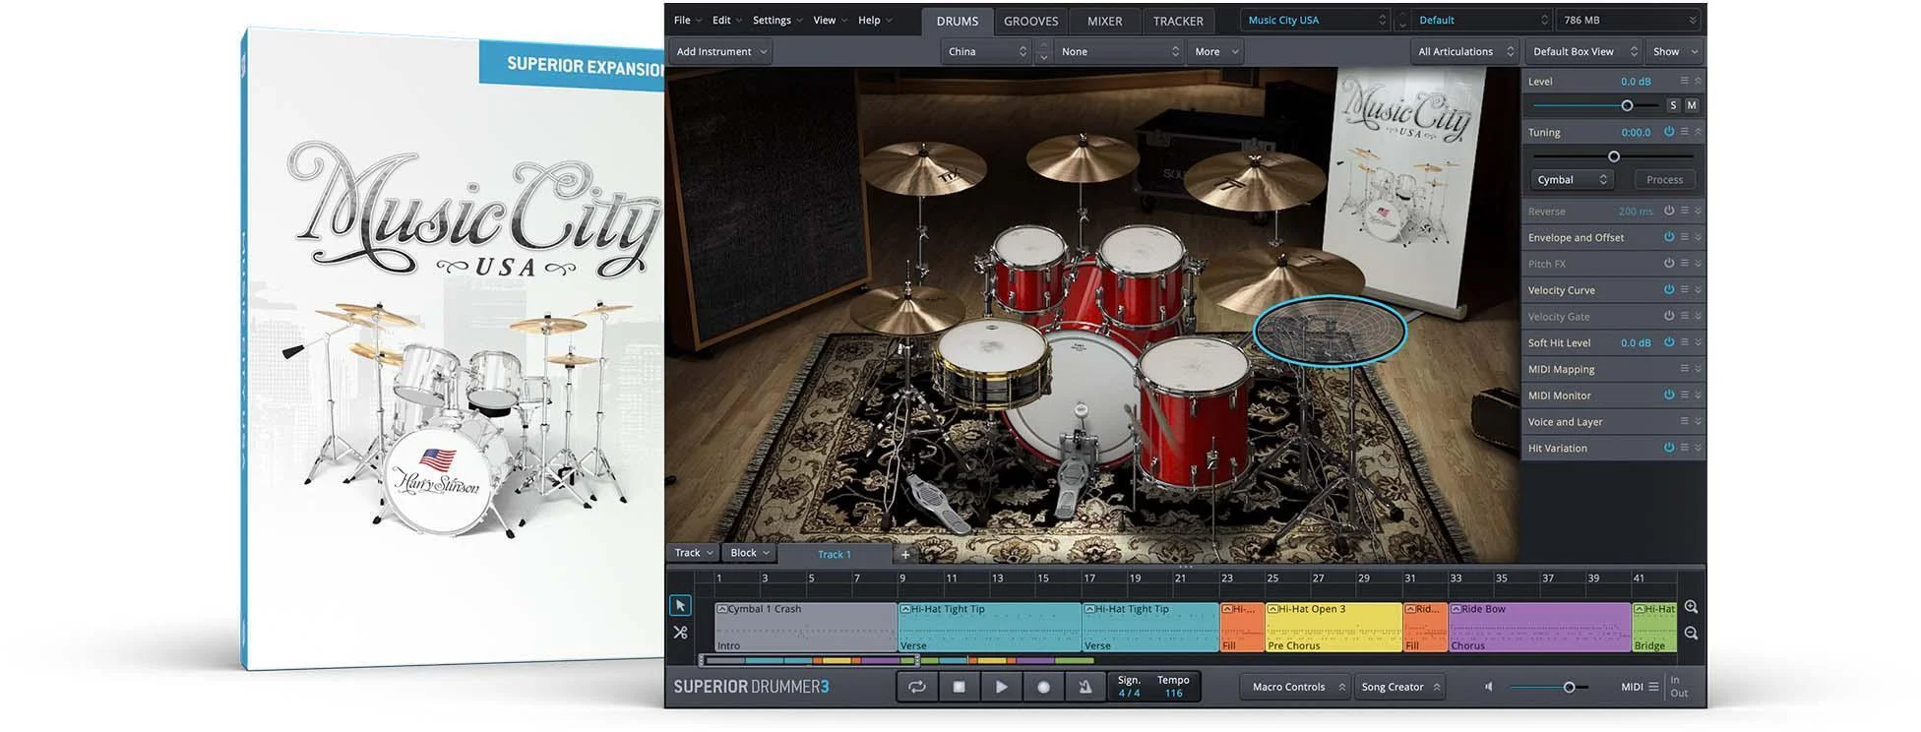The width and height of the screenshot is (1921, 732).
Task: Click the Sign. 4/4 time signature
Action: pyautogui.click(x=1129, y=687)
